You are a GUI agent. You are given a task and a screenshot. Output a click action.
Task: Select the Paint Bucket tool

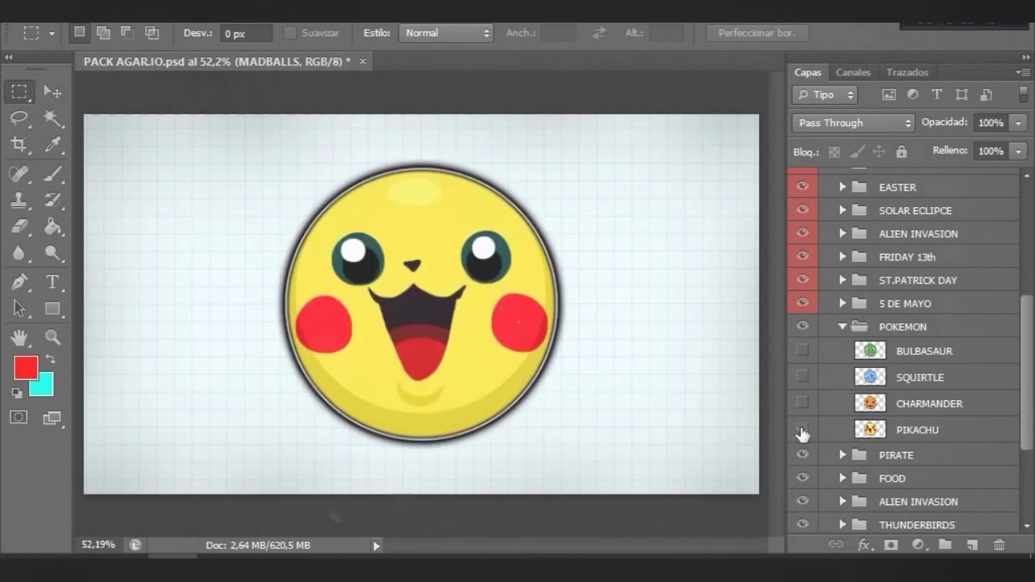pos(53,226)
